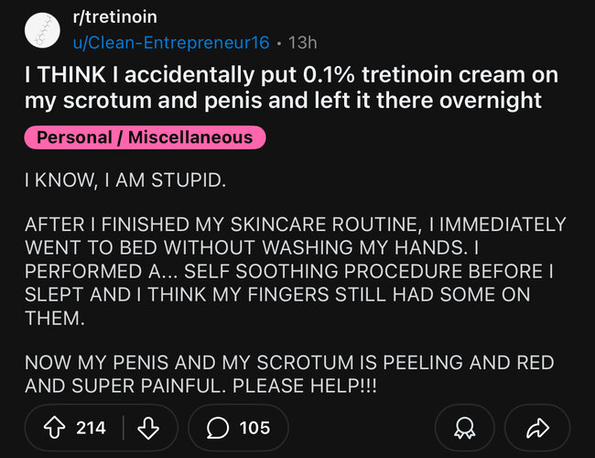
Task: Click the 13h post timestamp
Action: [302, 42]
